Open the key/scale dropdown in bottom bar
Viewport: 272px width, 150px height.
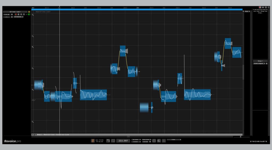174,140
